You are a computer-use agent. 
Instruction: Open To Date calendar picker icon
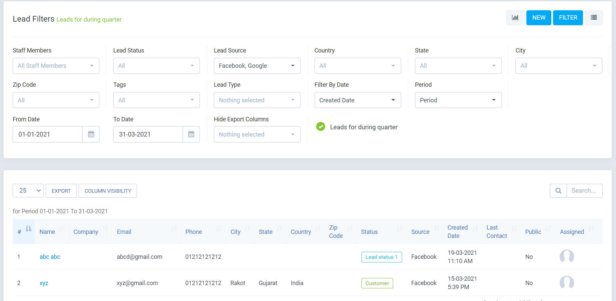pyautogui.click(x=191, y=134)
